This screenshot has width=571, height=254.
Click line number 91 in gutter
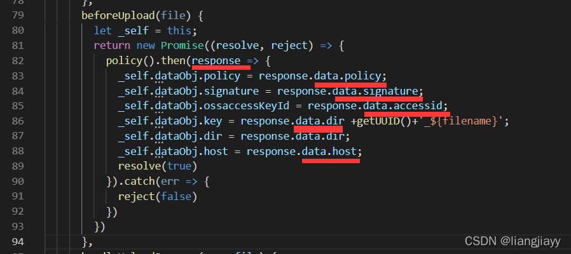click(x=18, y=196)
